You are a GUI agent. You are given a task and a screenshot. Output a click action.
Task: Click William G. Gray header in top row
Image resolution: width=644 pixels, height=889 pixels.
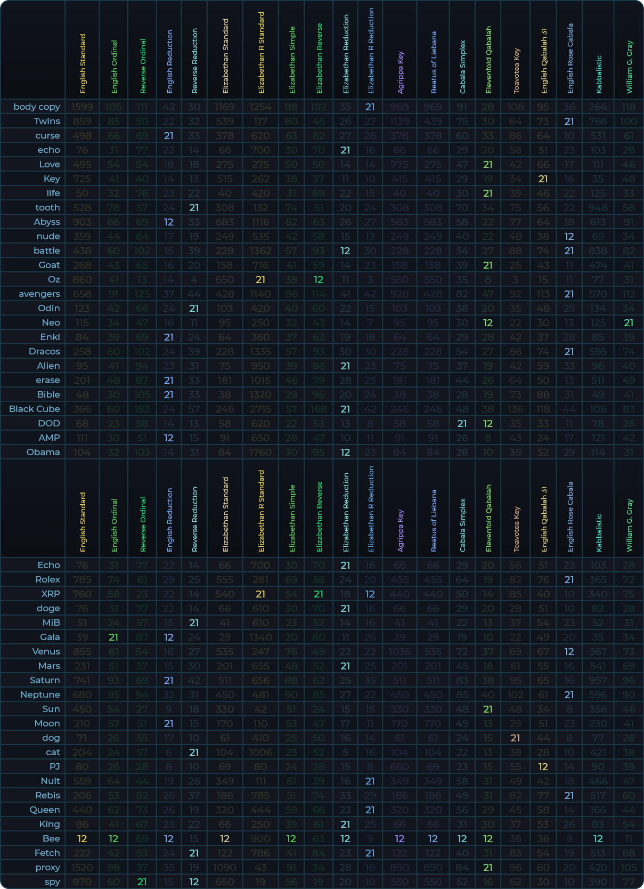point(629,67)
